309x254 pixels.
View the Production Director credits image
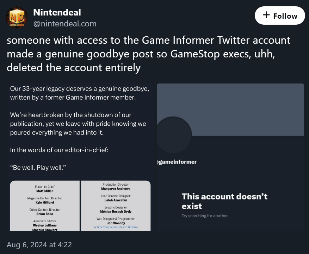[116, 206]
